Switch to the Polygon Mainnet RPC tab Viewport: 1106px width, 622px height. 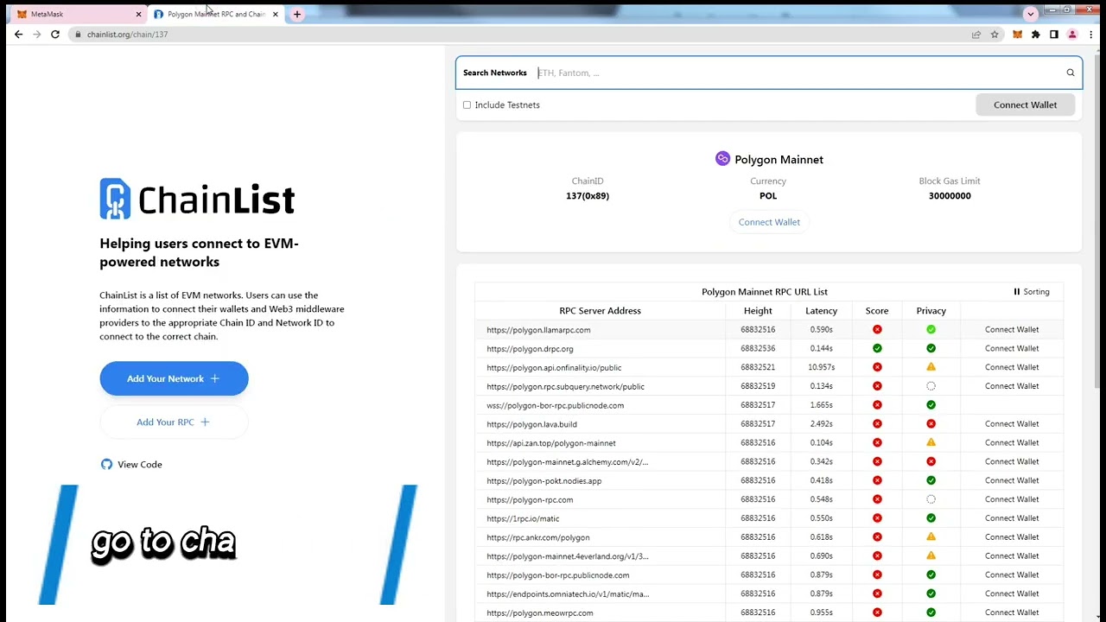215,14
